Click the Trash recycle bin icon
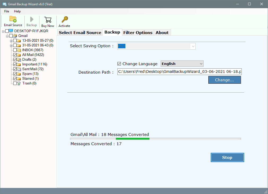 coord(19,83)
